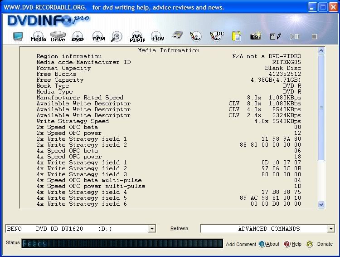Image resolution: width=340 pixels, height=257 pixels.
Task: Click the Media Information heading
Action: click(169, 50)
